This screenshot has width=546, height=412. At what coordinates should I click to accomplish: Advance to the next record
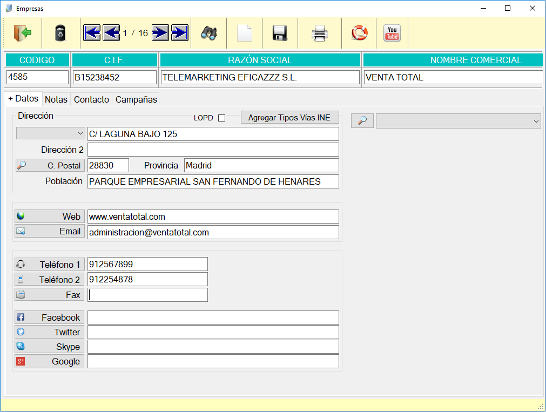(x=160, y=33)
